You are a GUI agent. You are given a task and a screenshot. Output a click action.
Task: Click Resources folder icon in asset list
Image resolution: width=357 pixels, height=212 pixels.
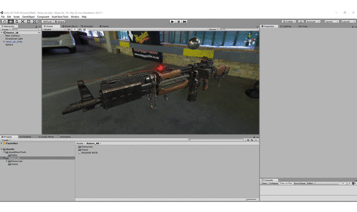pos(79,147)
